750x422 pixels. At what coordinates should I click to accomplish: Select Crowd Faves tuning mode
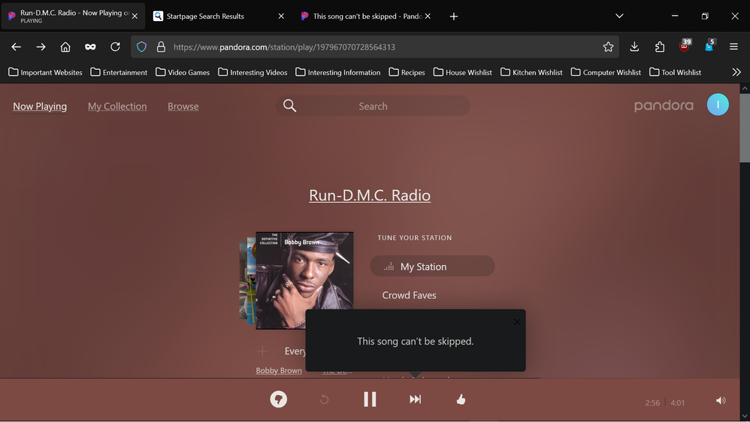coord(409,295)
